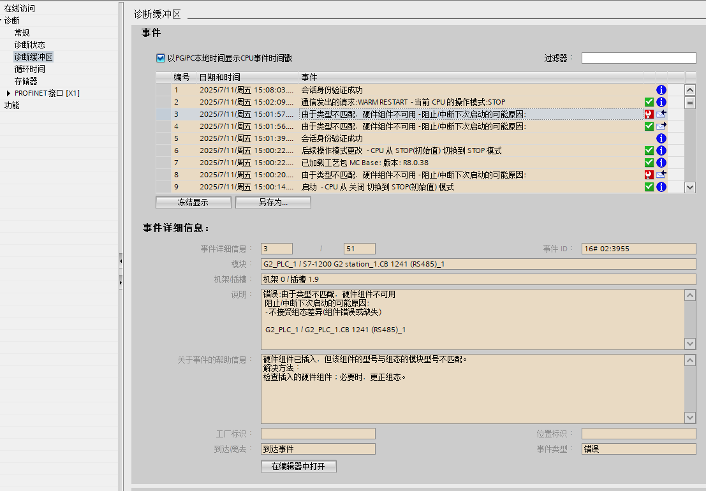Click the red wrench error icon in event row 8

coord(649,175)
